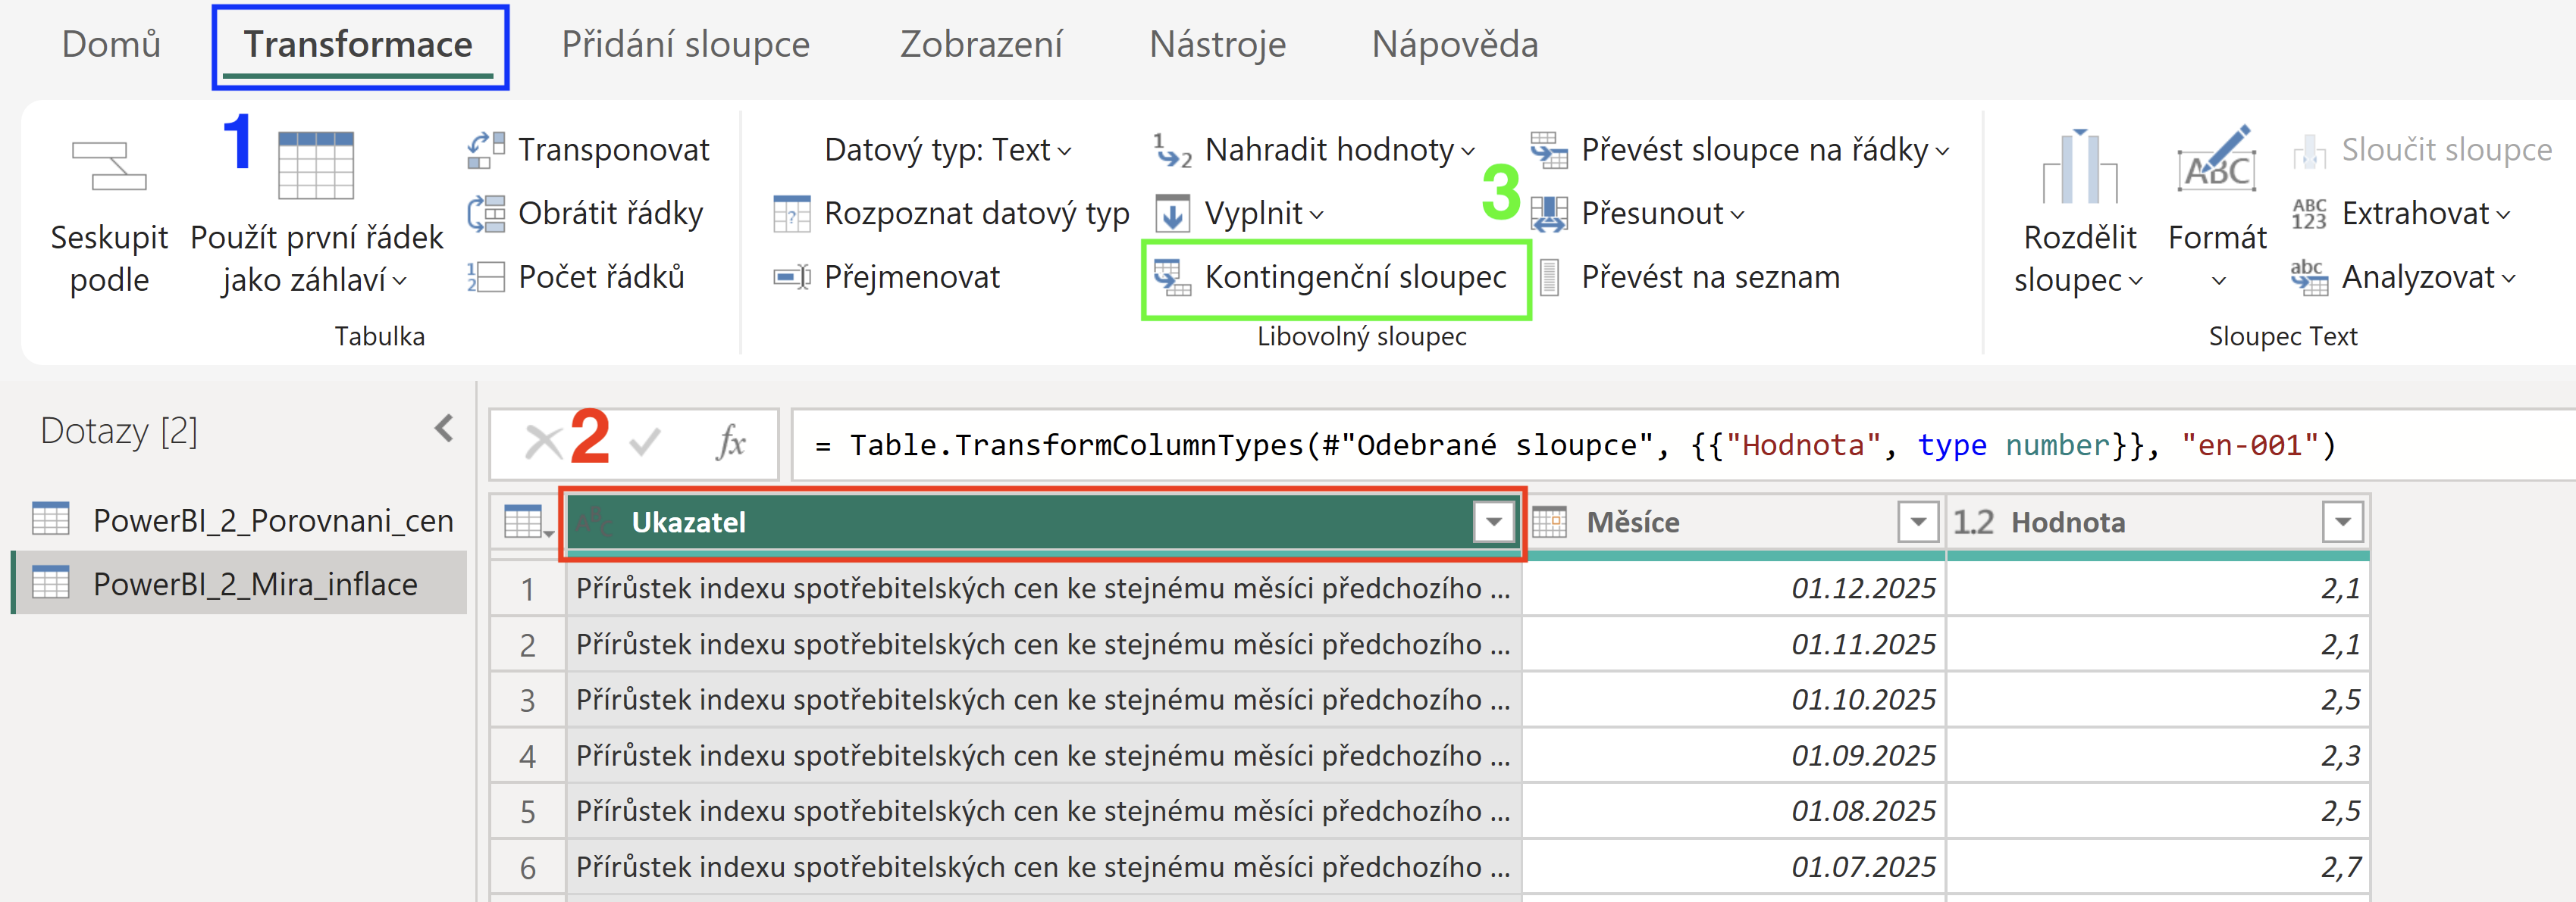Click the Obrátit řádky icon
2576x902 pixels.
[486, 214]
